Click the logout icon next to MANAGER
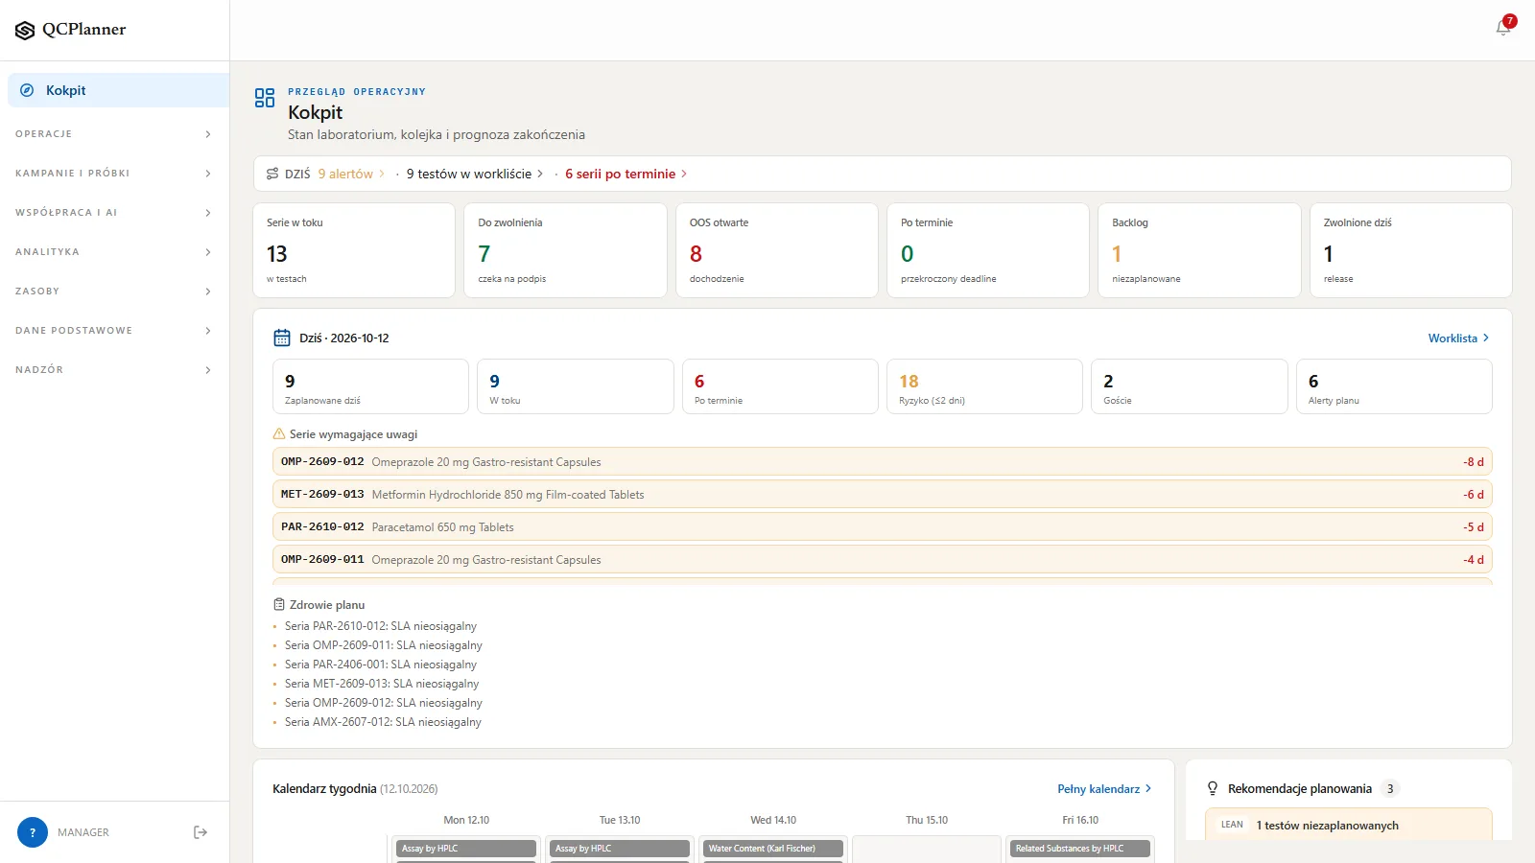1535x863 pixels. pos(201,832)
